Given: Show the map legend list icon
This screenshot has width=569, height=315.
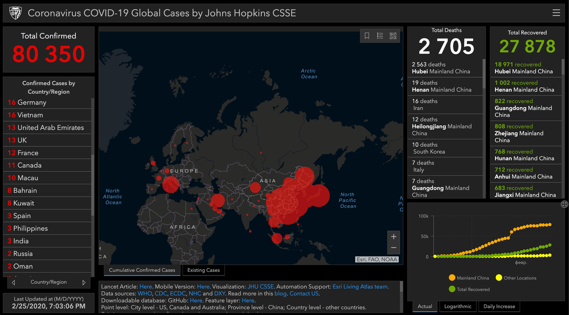Looking at the screenshot, I should (x=380, y=36).
